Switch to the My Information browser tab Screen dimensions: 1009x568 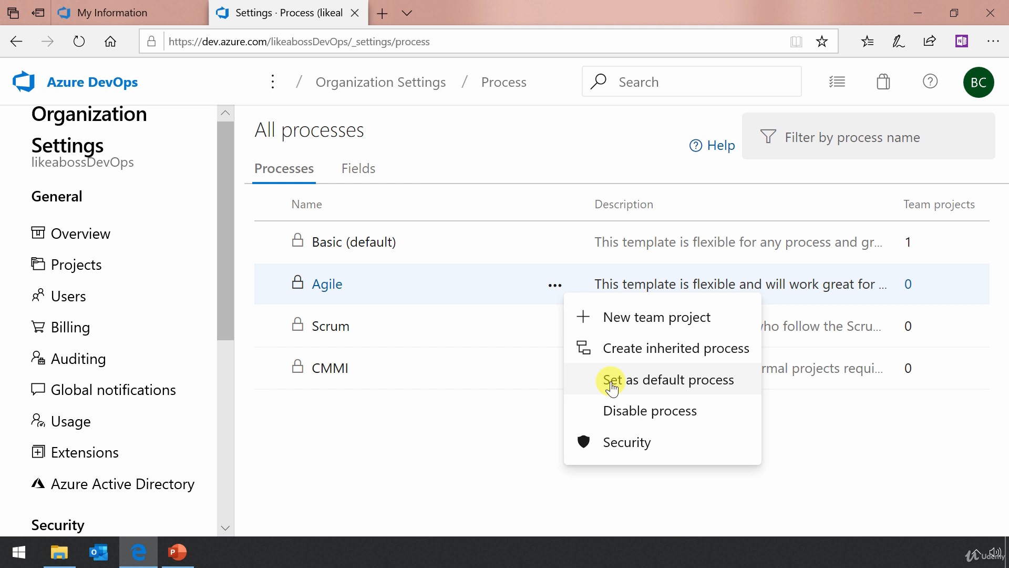pos(129,13)
